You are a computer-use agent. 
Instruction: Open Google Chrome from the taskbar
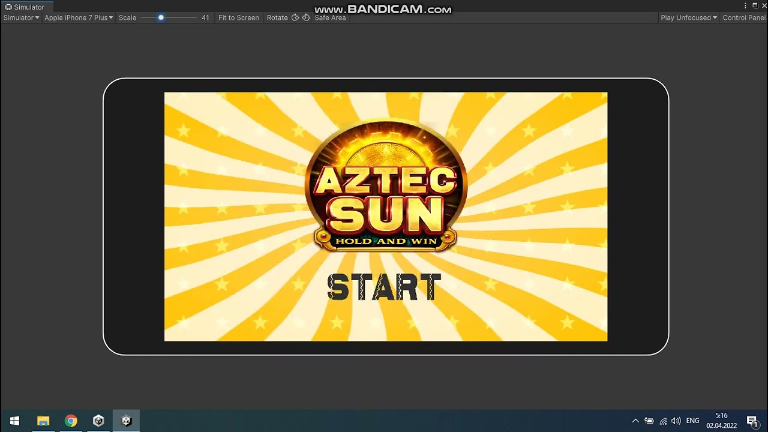(71, 421)
